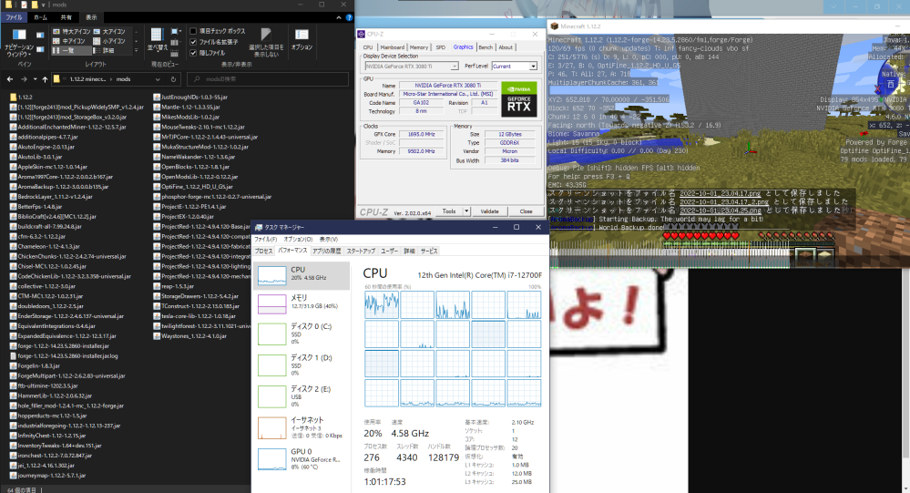Open the CPU performance graph in Task Manager
Image resolution: width=910 pixels, height=493 pixels.
[302, 275]
